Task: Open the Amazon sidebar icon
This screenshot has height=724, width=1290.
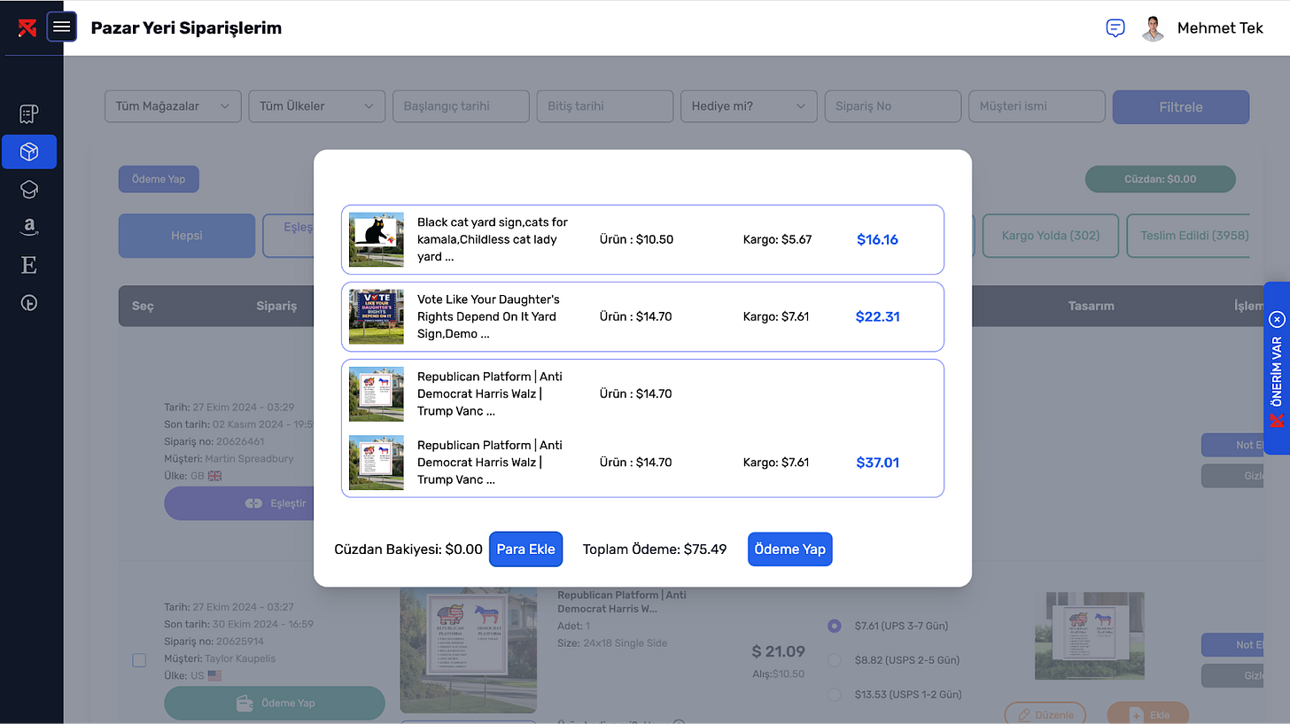Action: [29, 227]
